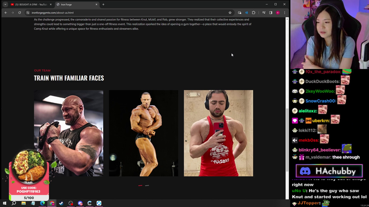Image resolution: width=369 pixels, height=207 pixels.
Task: Click the meal plate promo image
Action: click(x=29, y=167)
